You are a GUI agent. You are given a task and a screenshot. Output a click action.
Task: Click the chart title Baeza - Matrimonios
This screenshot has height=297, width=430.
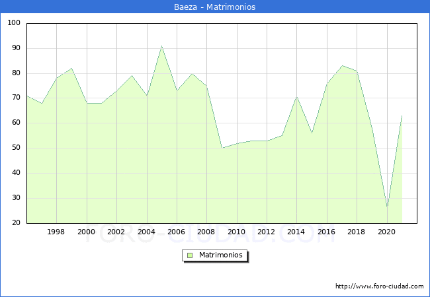215,7
